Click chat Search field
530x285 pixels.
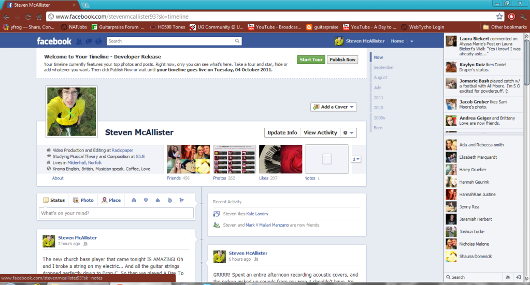(x=473, y=277)
